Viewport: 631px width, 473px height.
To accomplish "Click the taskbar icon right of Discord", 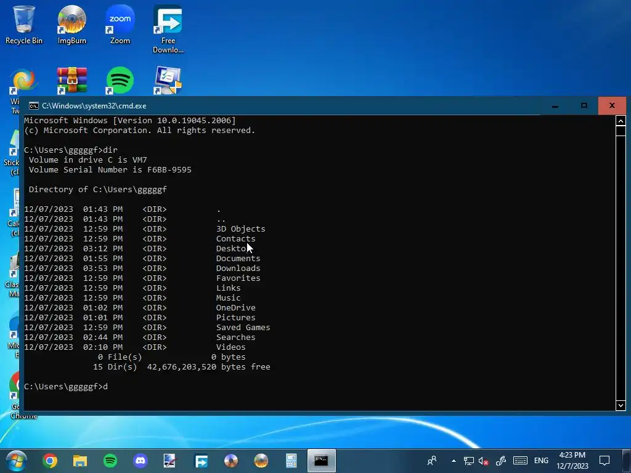I will coord(170,461).
